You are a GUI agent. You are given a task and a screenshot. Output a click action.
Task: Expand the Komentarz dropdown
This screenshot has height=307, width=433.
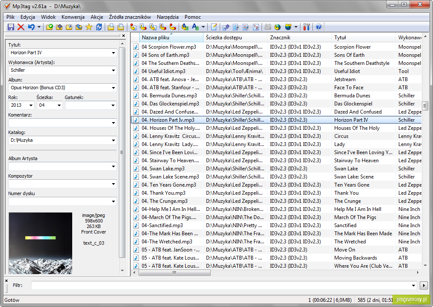pyautogui.click(x=113, y=123)
